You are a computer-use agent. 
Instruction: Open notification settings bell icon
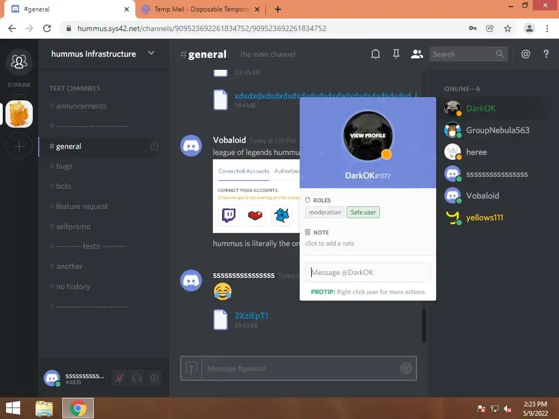pos(376,54)
